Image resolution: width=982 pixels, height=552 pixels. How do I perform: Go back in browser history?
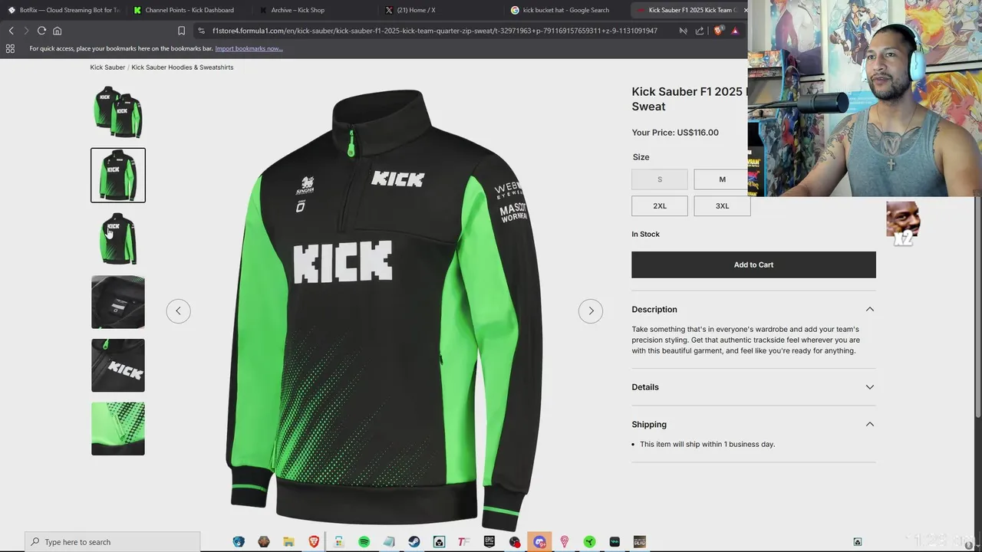click(x=11, y=31)
